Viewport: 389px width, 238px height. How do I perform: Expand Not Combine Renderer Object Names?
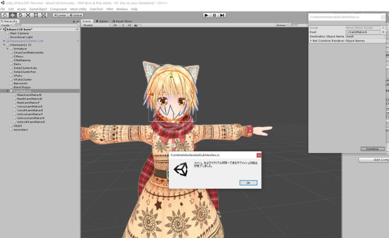pos(311,41)
